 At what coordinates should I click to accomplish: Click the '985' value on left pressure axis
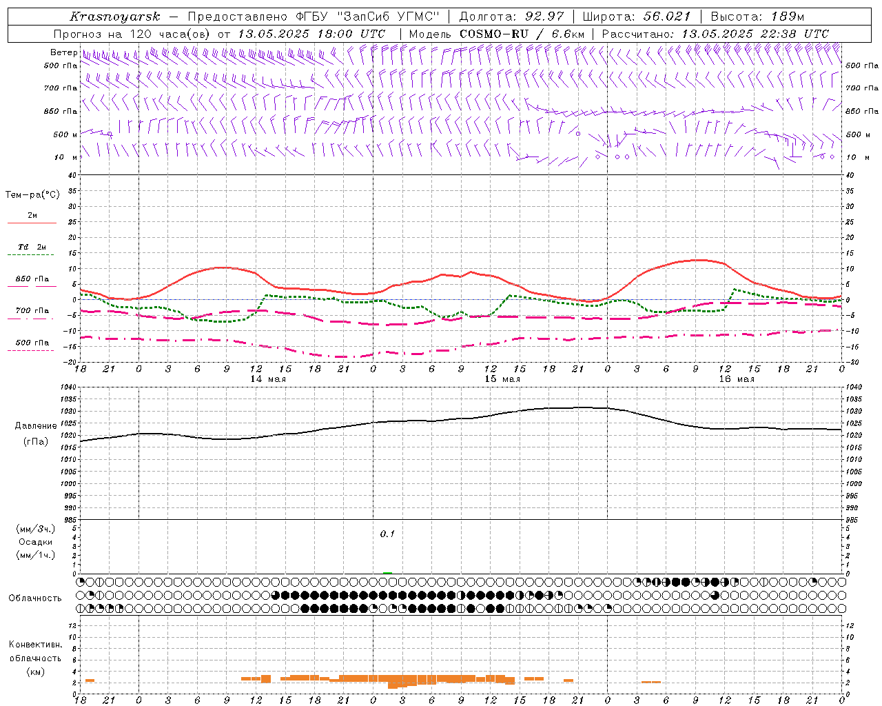tap(70, 520)
